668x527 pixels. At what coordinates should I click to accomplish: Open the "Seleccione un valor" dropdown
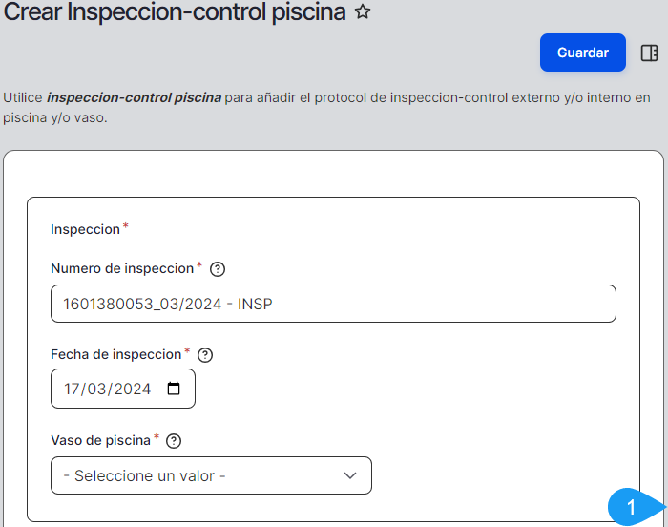click(211, 475)
